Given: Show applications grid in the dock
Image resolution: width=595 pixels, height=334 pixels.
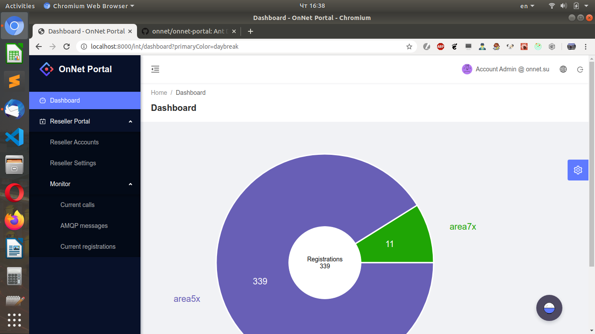Looking at the screenshot, I should 14,320.
